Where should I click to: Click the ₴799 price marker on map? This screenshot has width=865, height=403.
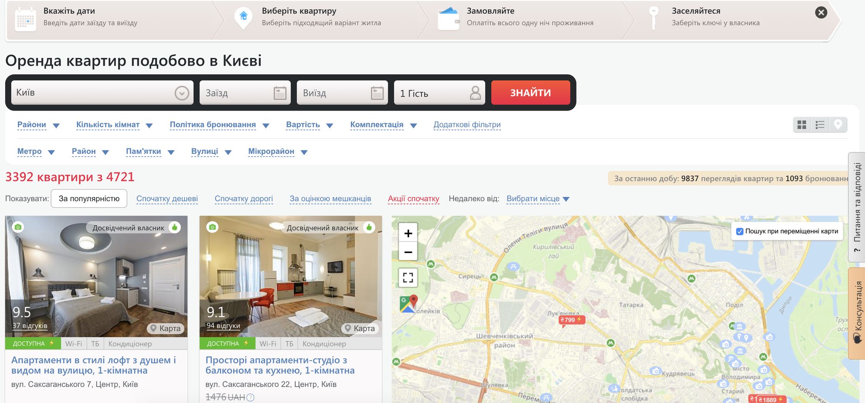click(571, 320)
